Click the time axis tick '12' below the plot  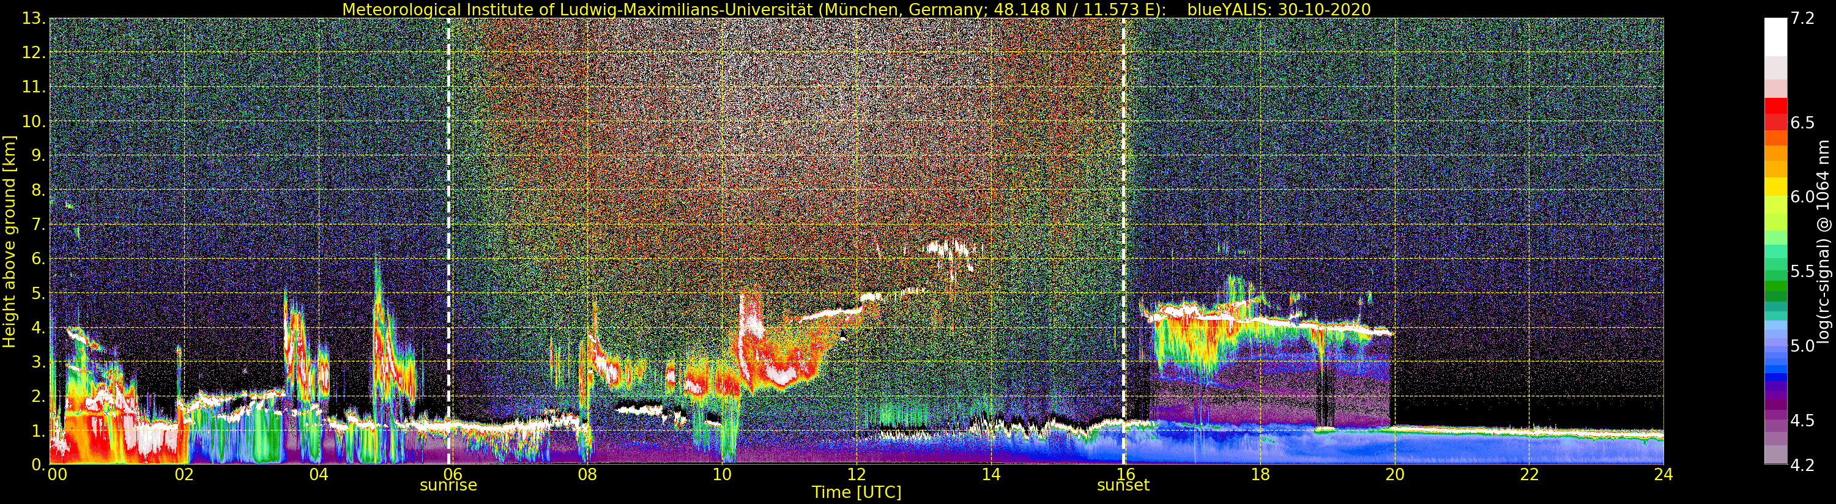857,474
